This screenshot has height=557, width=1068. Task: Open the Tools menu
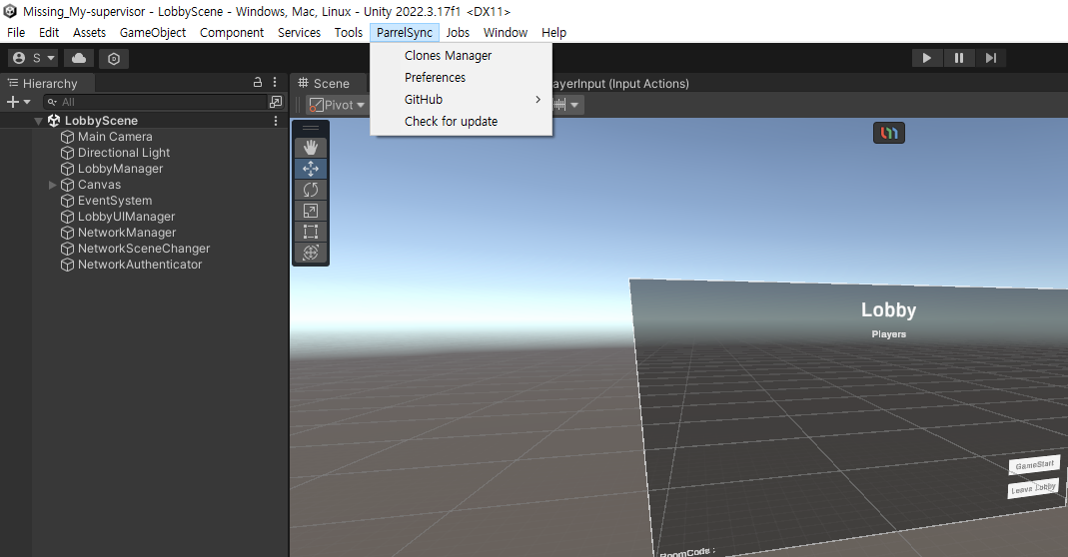(x=348, y=33)
